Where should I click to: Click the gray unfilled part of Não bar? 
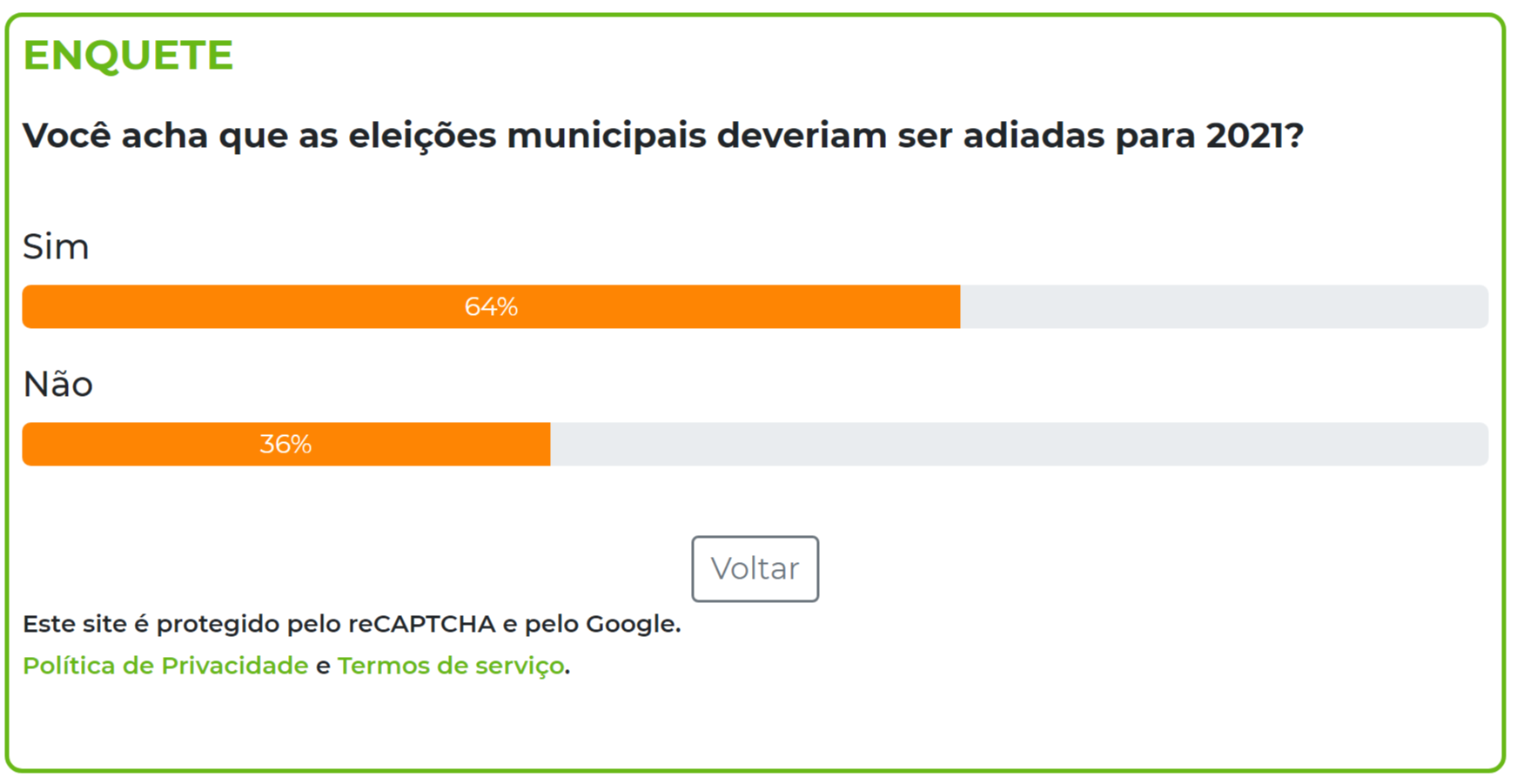coord(1018,444)
